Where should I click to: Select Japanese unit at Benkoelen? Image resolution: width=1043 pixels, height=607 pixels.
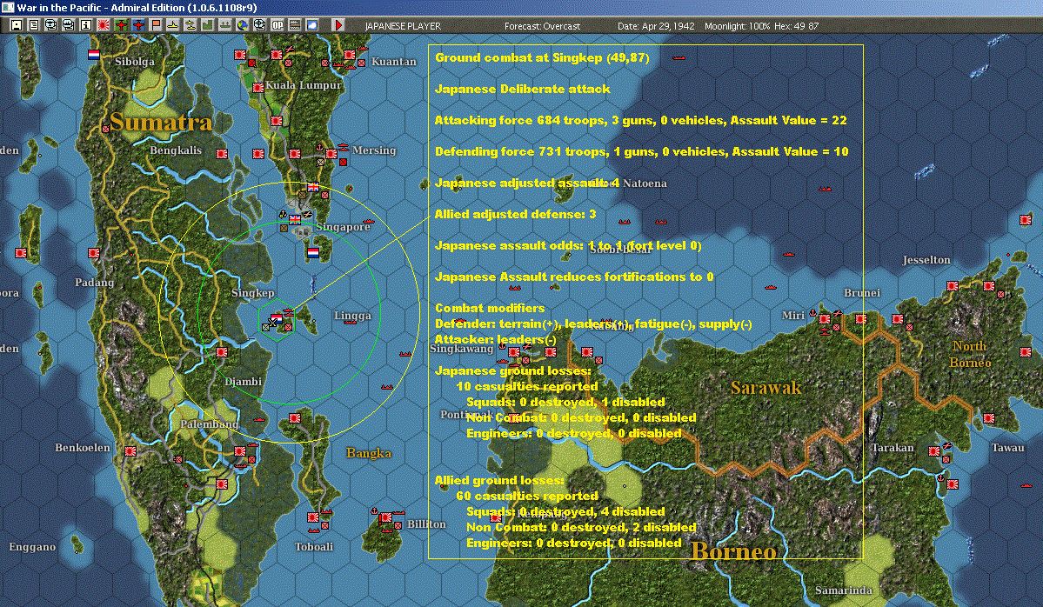(130, 451)
